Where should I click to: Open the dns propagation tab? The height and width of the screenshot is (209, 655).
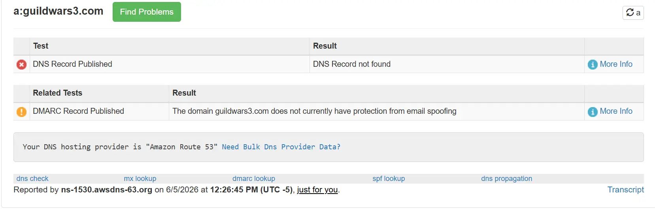pos(507,179)
